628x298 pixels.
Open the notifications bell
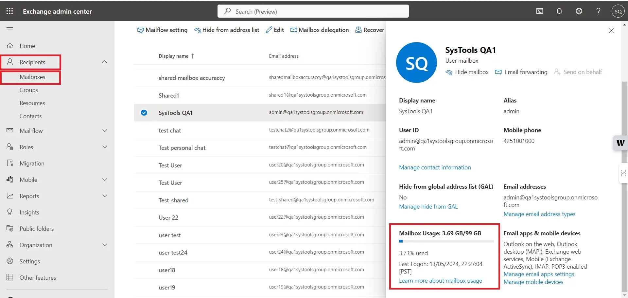[559, 11]
